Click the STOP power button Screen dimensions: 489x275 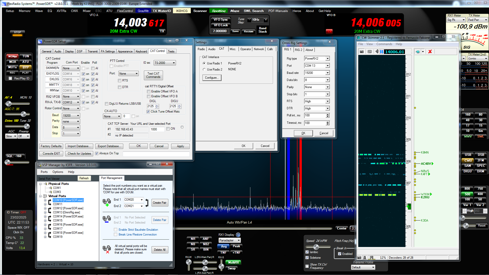[18, 33]
